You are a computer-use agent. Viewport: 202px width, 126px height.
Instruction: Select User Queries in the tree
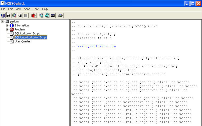(22, 41)
